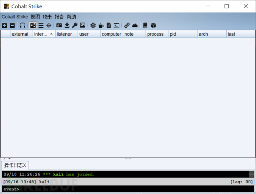Click the plus icon to connect new teamserver
256x194 pixels.
tap(4, 25)
